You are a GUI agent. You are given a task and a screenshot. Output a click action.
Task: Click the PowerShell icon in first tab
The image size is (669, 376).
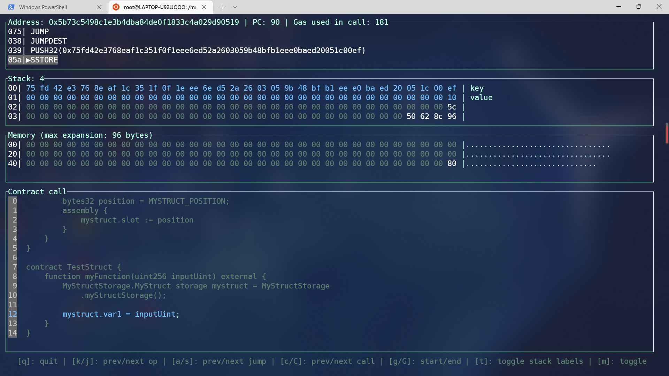point(11,7)
